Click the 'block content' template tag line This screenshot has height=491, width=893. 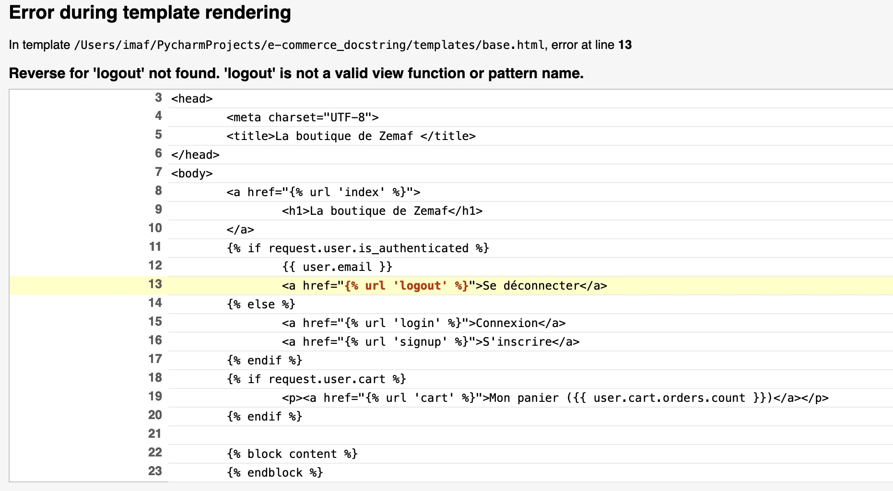tap(292, 454)
